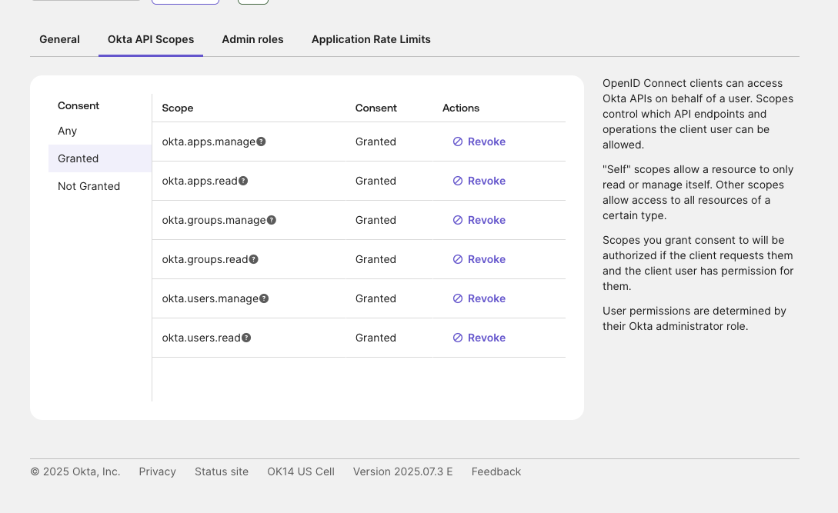Image resolution: width=838 pixels, height=513 pixels.
Task: Click the okta.apps.read scope name
Action: (x=199, y=181)
